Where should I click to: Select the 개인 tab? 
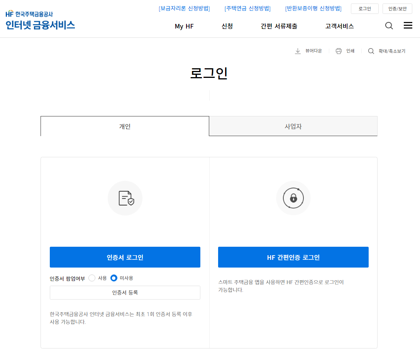pos(124,126)
